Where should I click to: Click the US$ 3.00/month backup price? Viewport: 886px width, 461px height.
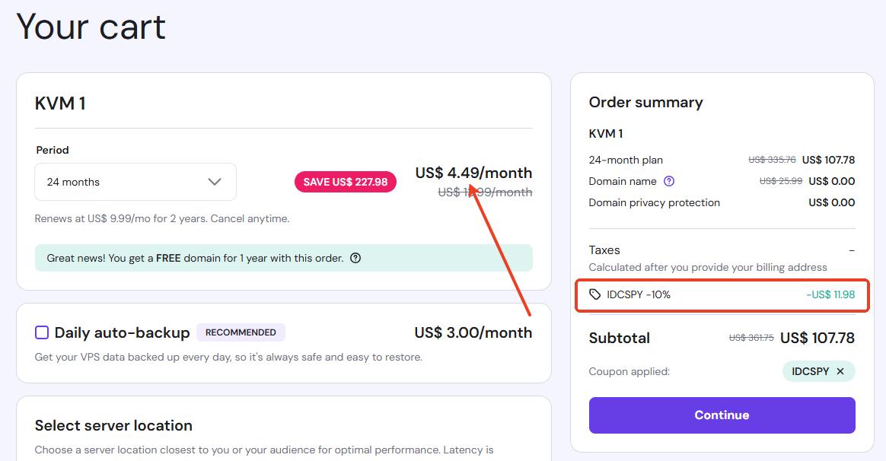473,332
